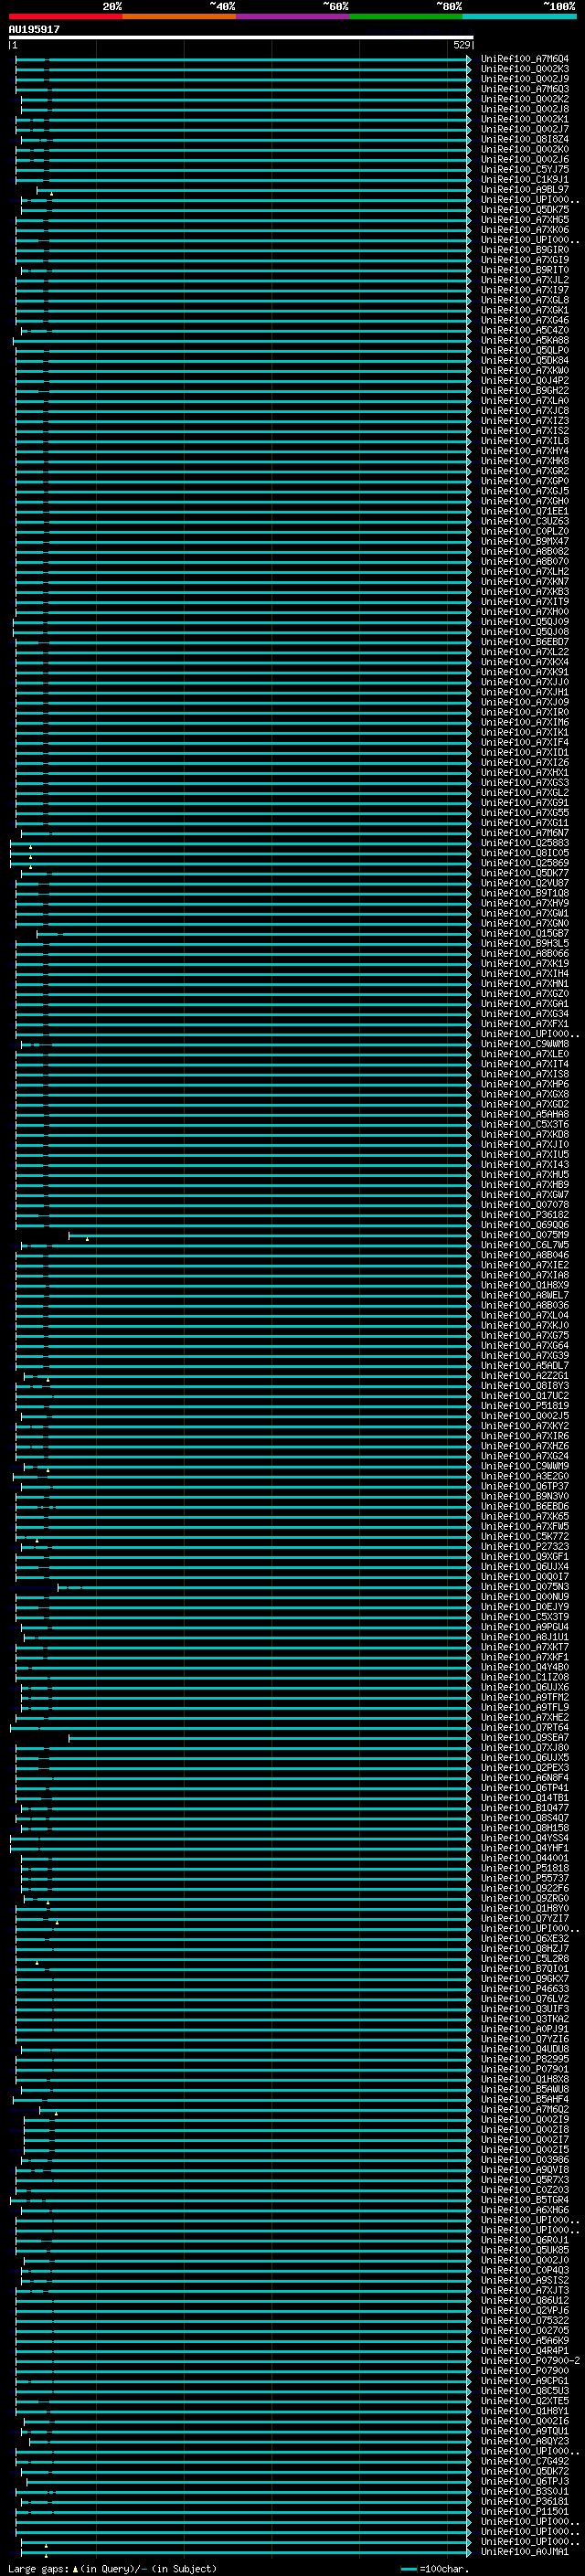Select label UniRef100_B9GH22
Screen dimensions: 585x2576
(525, 390)
